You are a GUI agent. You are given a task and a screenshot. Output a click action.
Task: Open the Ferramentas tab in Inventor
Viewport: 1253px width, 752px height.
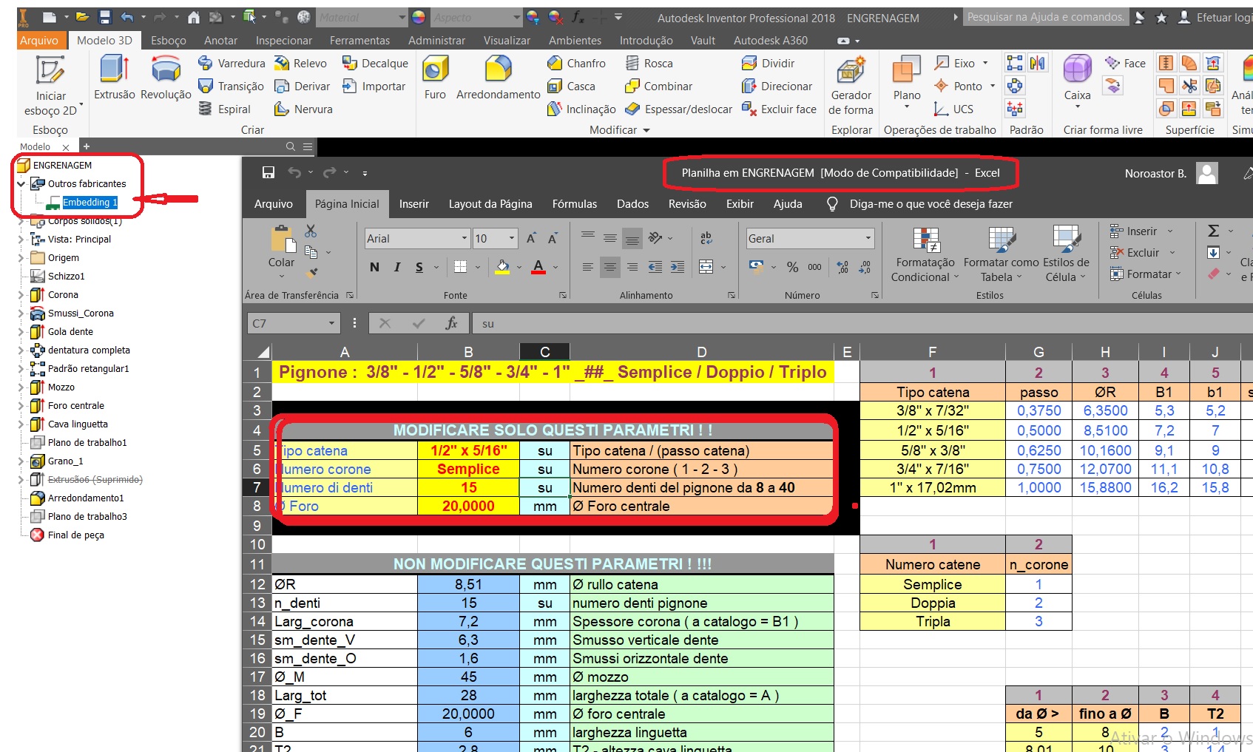(x=359, y=41)
